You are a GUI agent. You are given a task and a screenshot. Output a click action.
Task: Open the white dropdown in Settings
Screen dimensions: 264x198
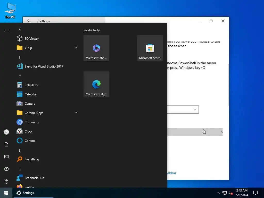[183, 110]
